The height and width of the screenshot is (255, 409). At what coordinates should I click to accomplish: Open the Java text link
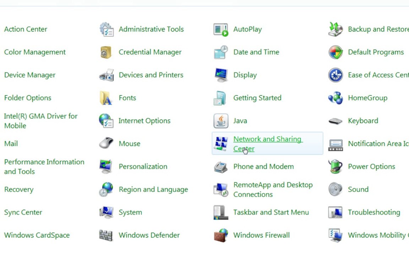(x=240, y=121)
